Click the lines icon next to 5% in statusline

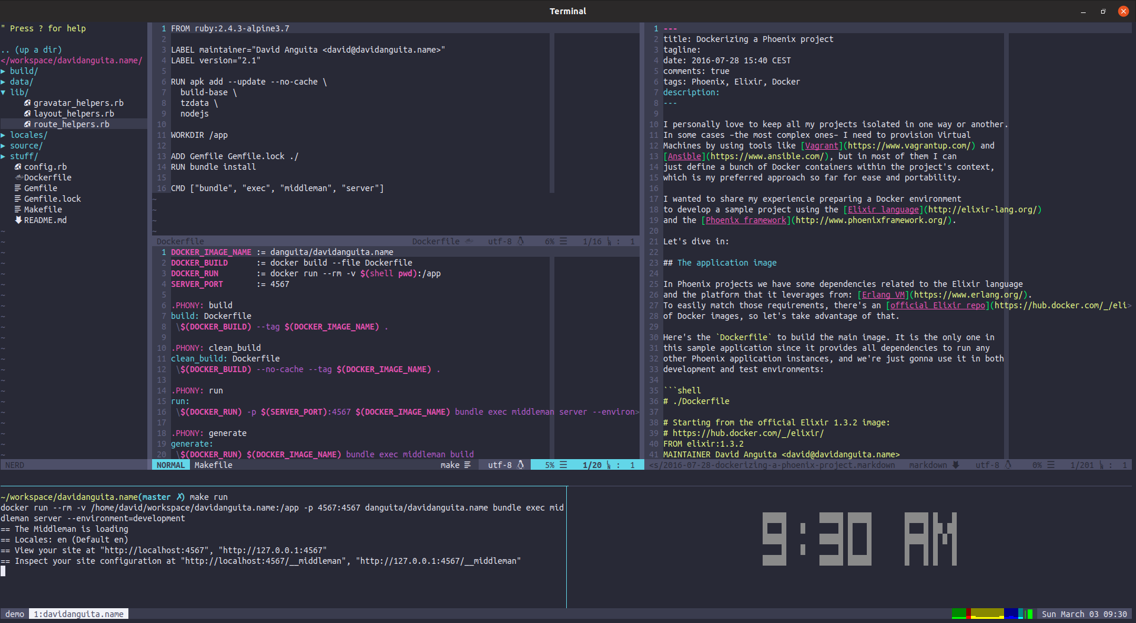point(563,465)
